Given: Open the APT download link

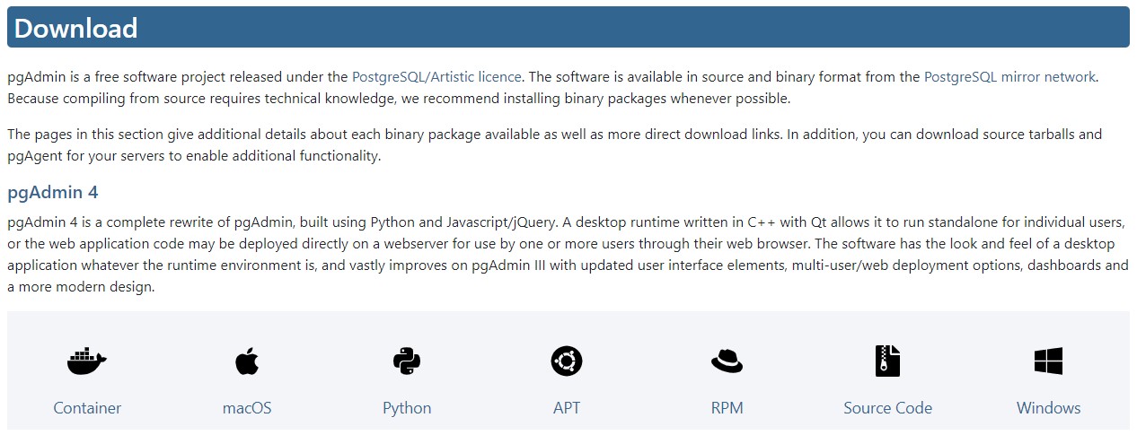Looking at the screenshot, I should tap(567, 408).
